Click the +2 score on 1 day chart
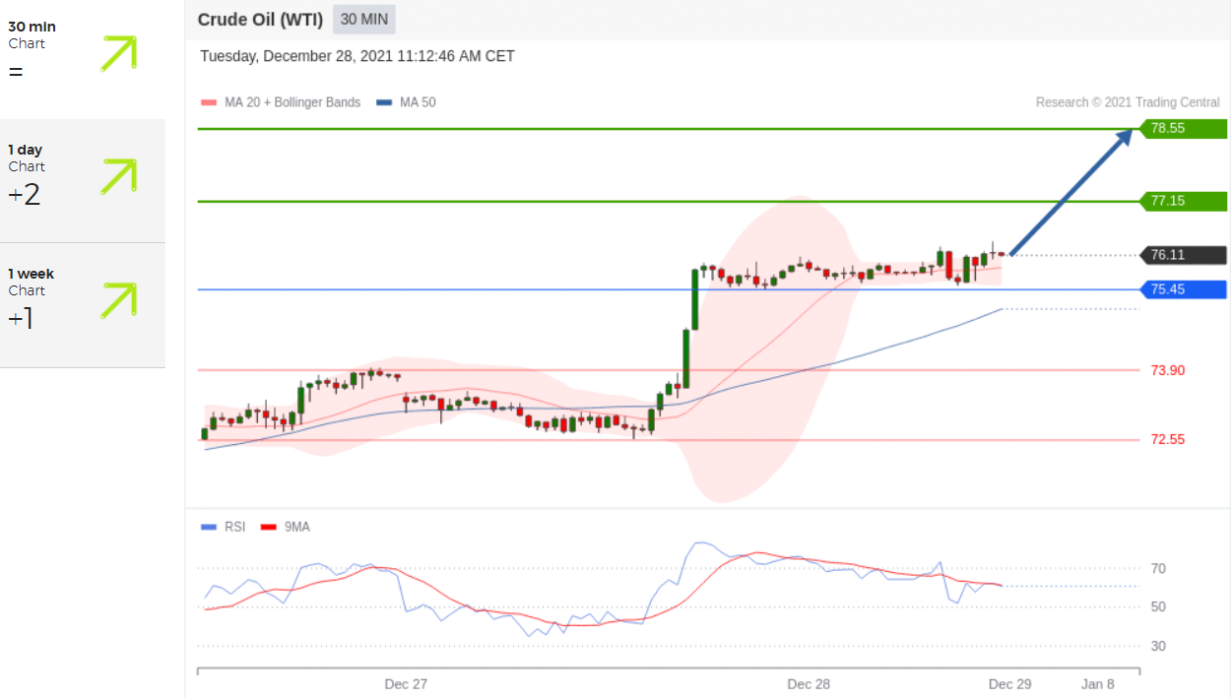Image resolution: width=1232 pixels, height=699 pixels. tap(25, 195)
